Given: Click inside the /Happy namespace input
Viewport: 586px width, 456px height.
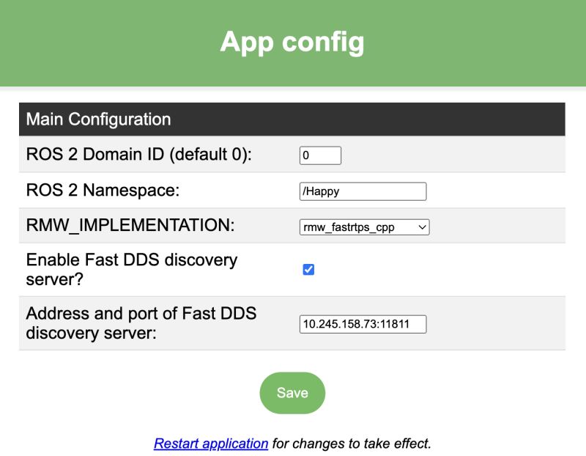Looking at the screenshot, I should click(x=363, y=191).
